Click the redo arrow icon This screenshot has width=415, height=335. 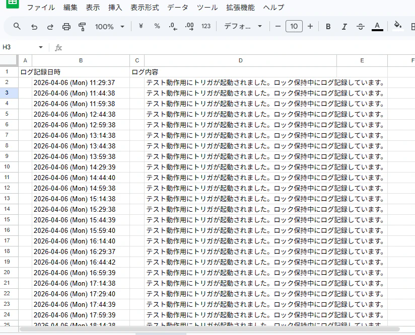(x=50, y=27)
